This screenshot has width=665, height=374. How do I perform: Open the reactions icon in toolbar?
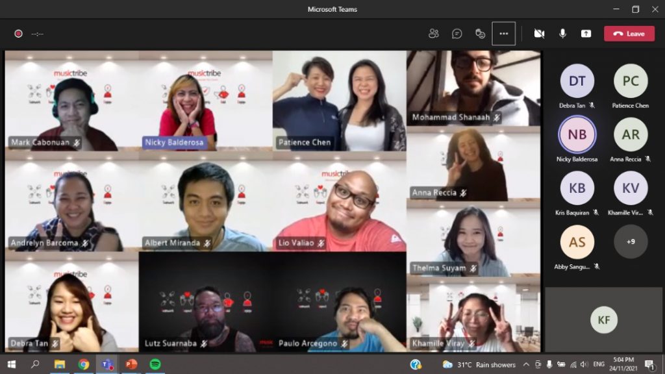click(x=481, y=34)
